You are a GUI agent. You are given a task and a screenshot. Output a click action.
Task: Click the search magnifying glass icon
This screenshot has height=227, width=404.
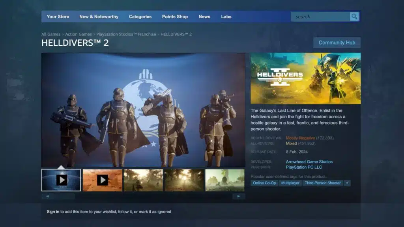click(354, 16)
